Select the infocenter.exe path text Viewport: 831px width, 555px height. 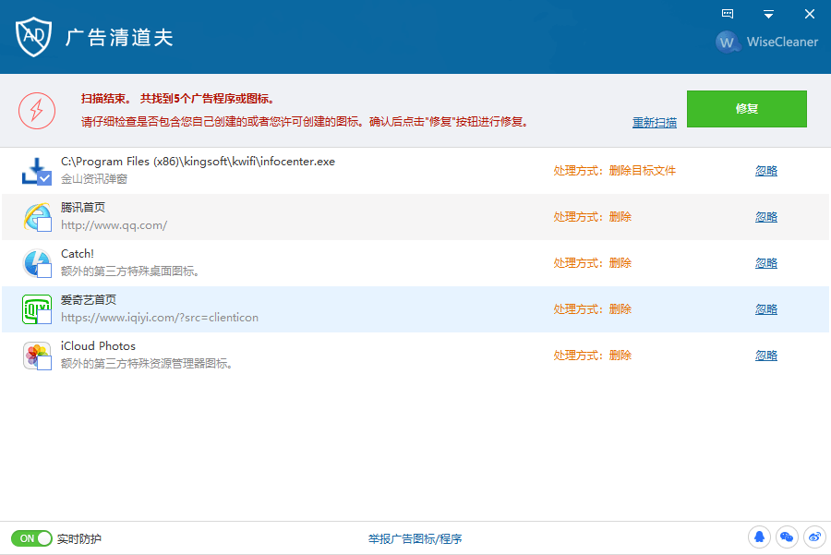tap(198, 162)
